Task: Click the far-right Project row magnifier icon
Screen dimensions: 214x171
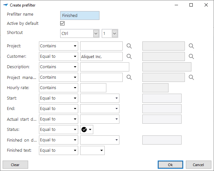Action: point(191,46)
